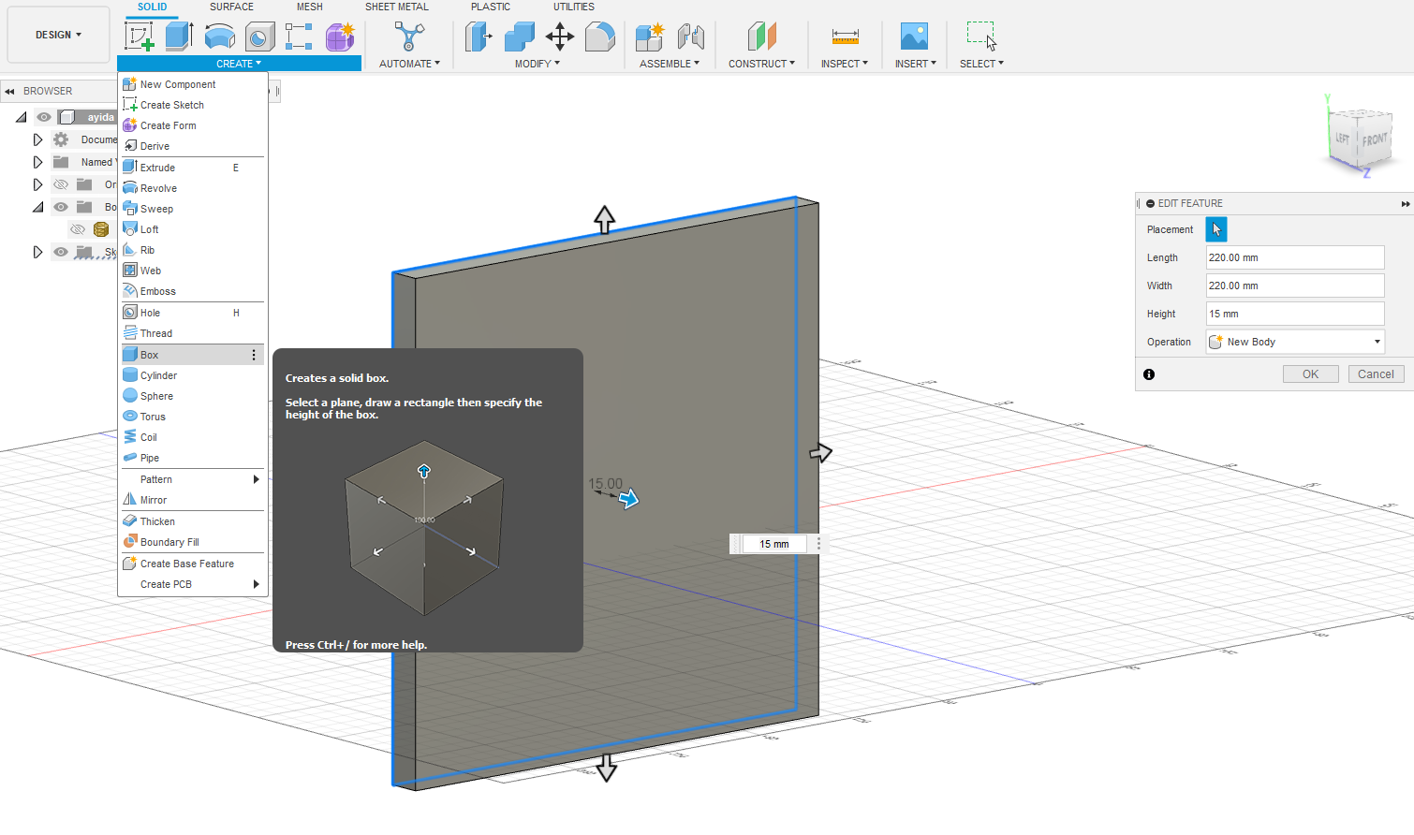Switch to the SHEET METAL tab
Image resolution: width=1414 pixels, height=835 pixels.
tap(396, 7)
